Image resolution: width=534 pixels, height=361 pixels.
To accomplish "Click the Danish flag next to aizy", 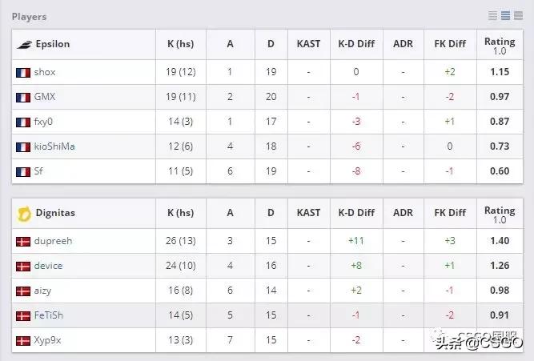I will [x=23, y=291].
